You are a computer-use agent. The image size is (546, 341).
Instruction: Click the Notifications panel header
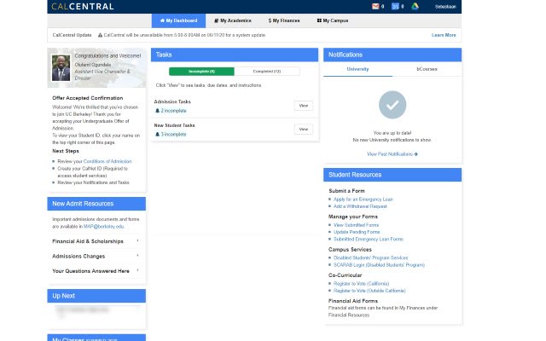click(x=392, y=55)
